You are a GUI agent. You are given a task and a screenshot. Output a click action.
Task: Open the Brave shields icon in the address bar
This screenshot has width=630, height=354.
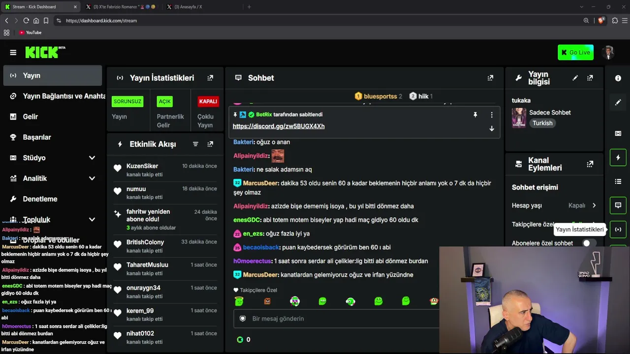point(601,21)
